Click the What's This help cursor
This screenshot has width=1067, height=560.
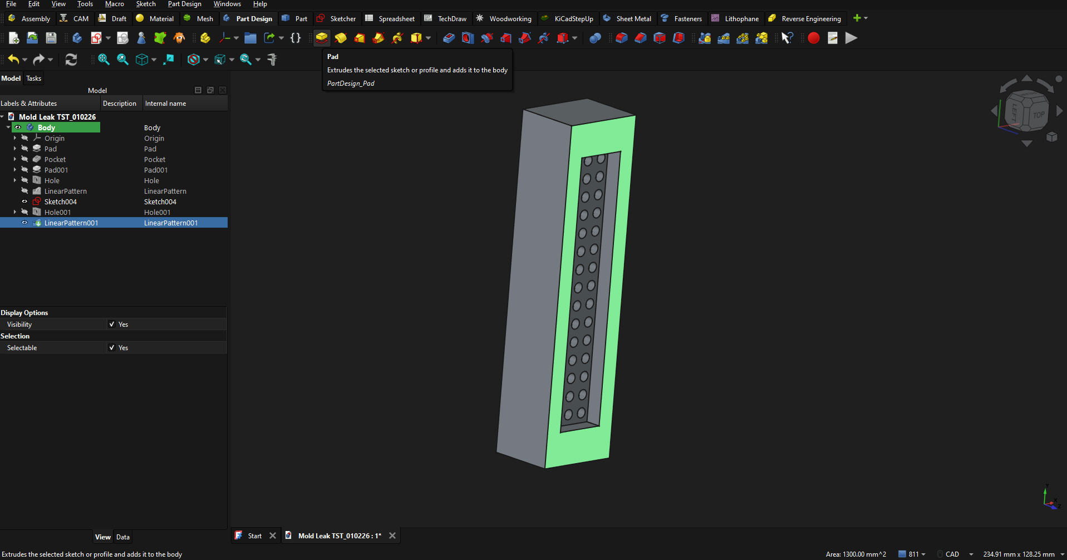pyautogui.click(x=787, y=38)
